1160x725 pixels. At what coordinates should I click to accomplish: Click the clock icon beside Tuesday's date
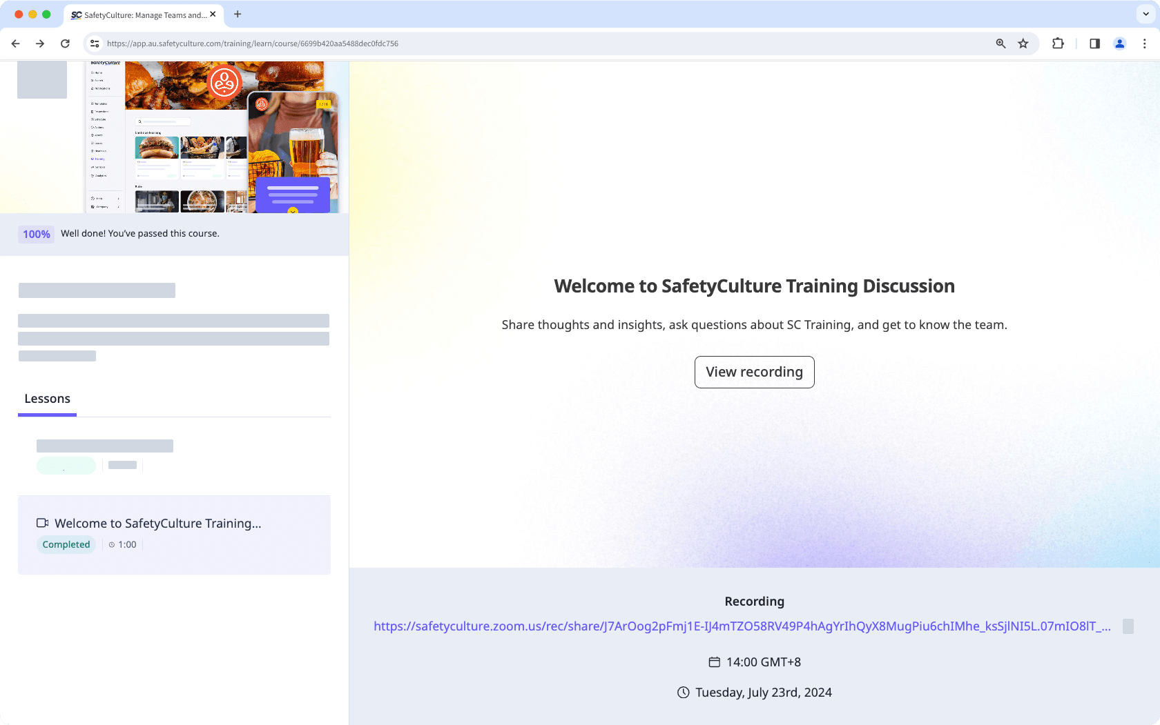682,693
